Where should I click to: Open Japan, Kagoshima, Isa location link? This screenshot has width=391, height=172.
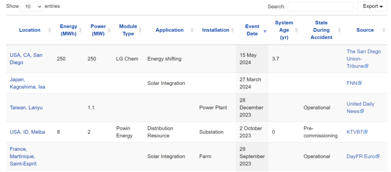[28, 83]
